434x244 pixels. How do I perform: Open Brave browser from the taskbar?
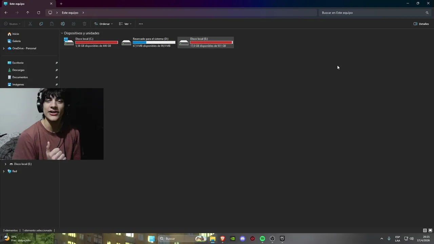(223, 239)
